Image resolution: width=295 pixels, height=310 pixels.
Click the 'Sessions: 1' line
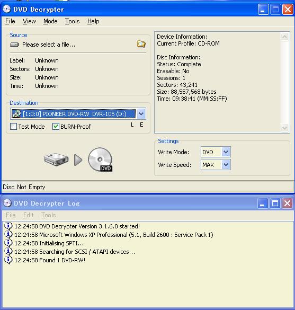[x=171, y=78]
